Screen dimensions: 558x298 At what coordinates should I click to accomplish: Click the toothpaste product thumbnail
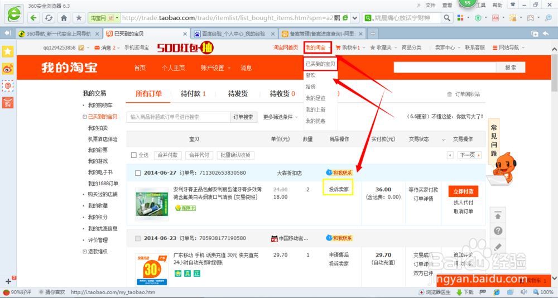[x=152, y=204]
